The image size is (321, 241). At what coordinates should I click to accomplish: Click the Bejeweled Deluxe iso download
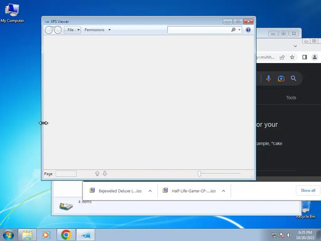[120, 191]
